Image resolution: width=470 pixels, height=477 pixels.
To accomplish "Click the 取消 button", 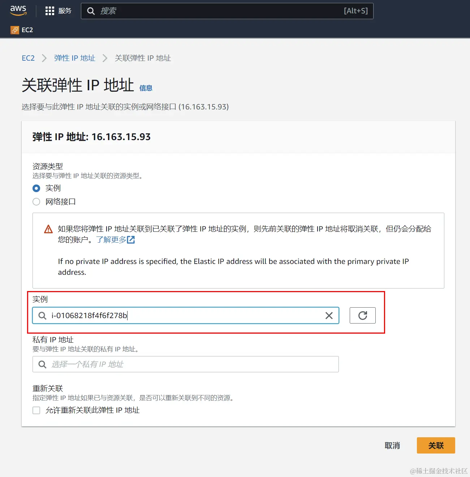I will (x=392, y=446).
